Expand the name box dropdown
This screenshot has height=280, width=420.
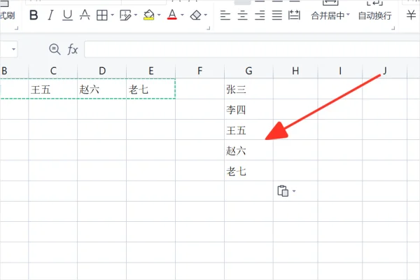tap(13, 49)
